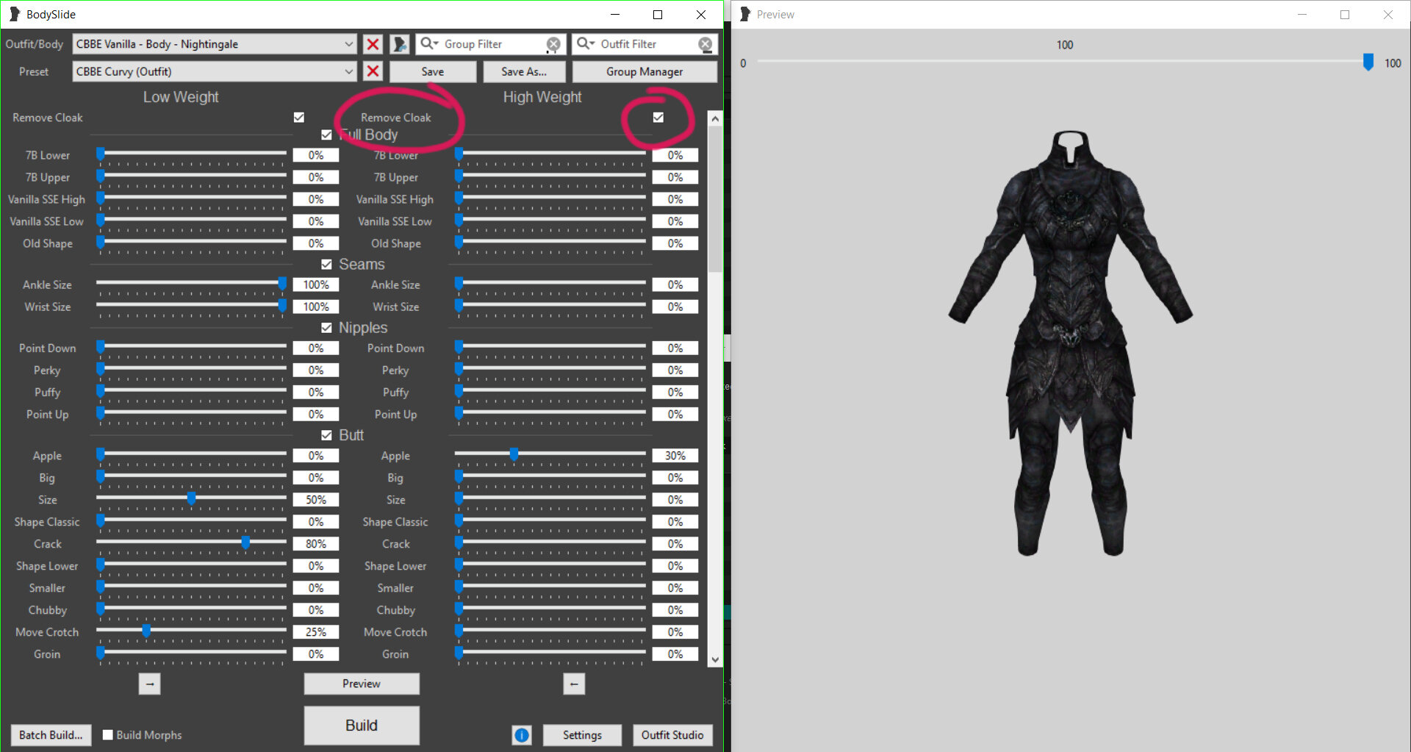Click the slider panel scroll up arrow

(x=715, y=118)
